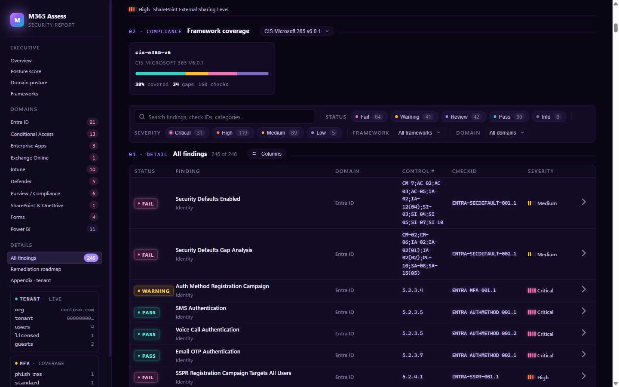The image size is (619, 387).
Task: Open the Security Defaults Gap Analysis row arrow
Action: click(584, 253)
